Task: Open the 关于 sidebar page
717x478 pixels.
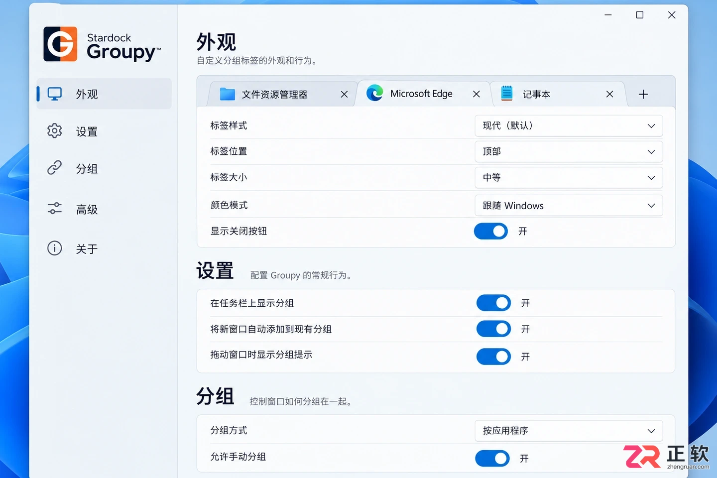Action: coord(104,248)
